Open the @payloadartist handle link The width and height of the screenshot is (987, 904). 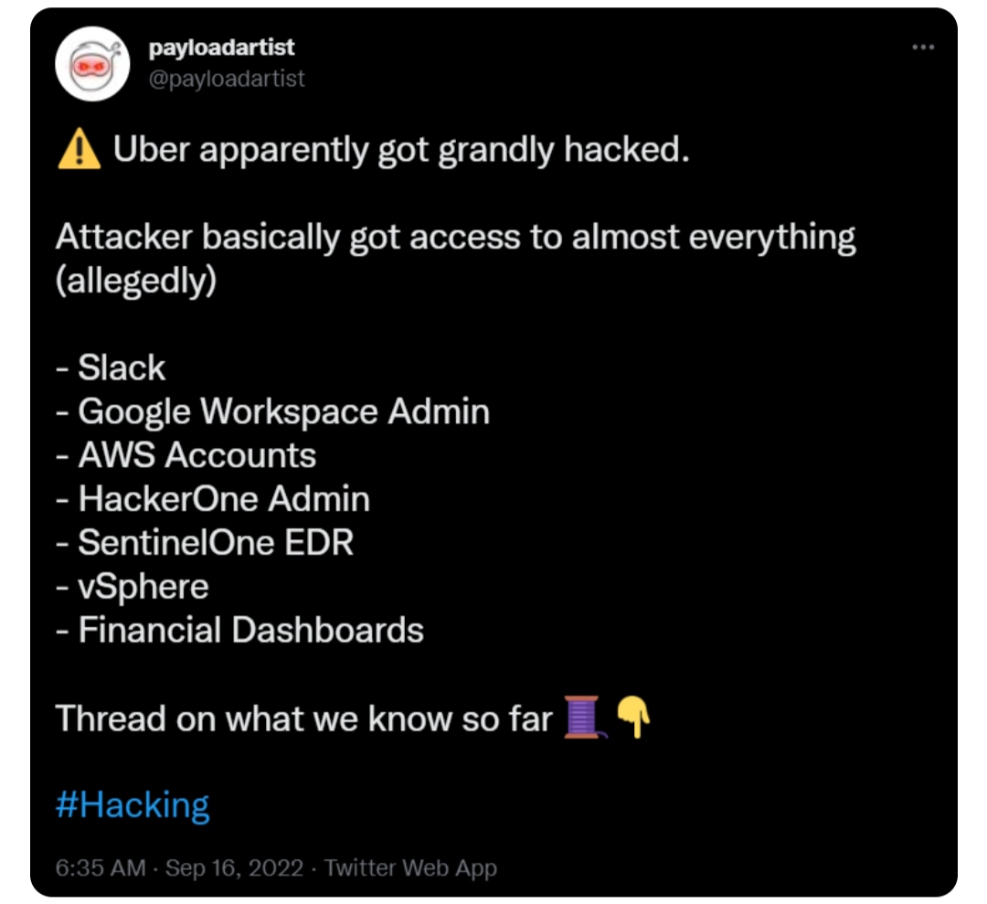tap(227, 79)
